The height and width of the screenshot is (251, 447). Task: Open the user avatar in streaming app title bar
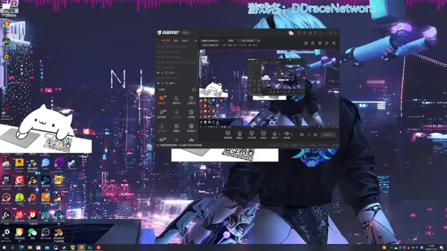[x=291, y=33]
